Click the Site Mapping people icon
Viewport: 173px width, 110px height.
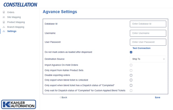point(4,17)
